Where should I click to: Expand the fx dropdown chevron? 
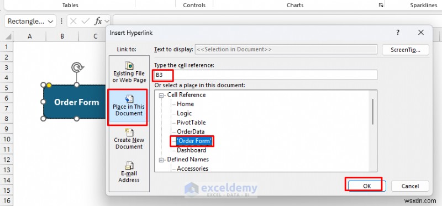(x=107, y=21)
